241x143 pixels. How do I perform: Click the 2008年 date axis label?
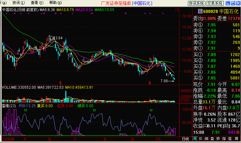[9, 139]
